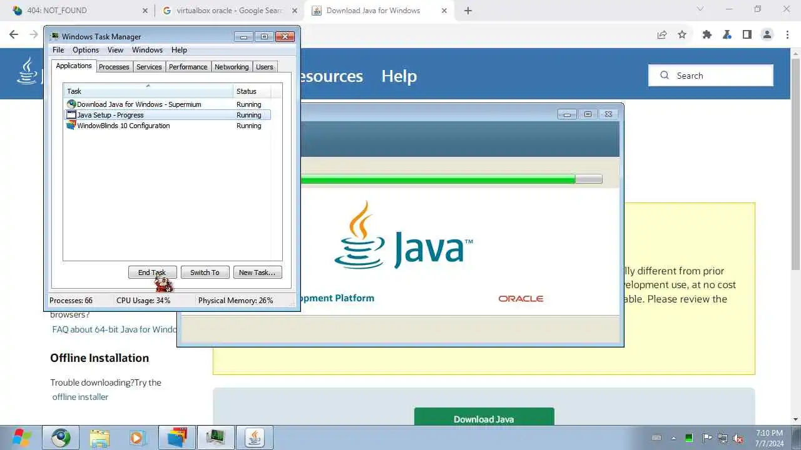Select Download Java for Windows - Supermium task
This screenshot has width=801, height=450.
point(168,104)
